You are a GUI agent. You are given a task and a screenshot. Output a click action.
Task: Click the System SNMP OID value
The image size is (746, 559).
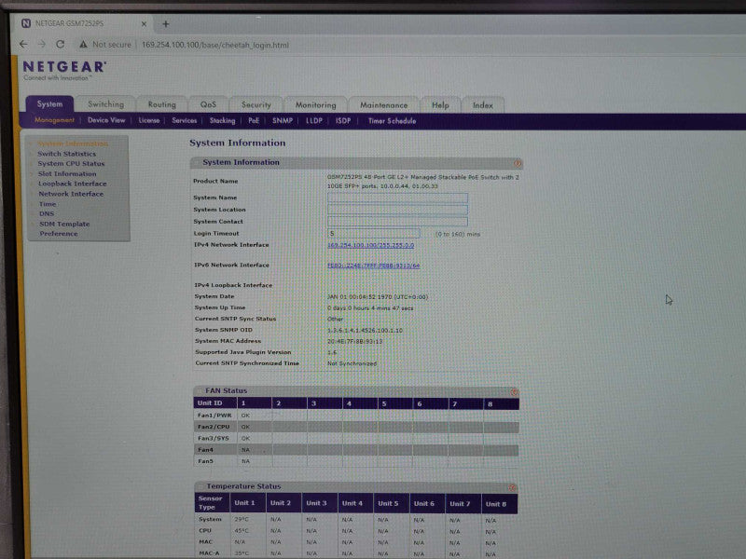point(365,331)
